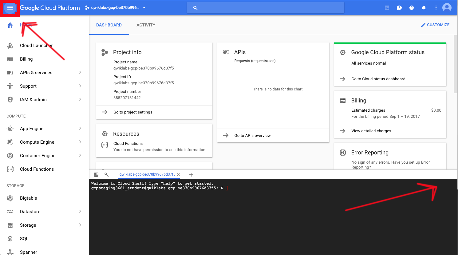Expand Storage submenu arrow

[x=80, y=225]
